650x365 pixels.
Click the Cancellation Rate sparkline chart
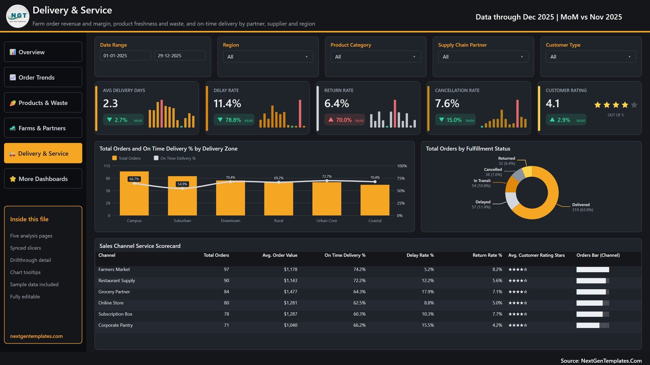pyautogui.click(x=504, y=114)
